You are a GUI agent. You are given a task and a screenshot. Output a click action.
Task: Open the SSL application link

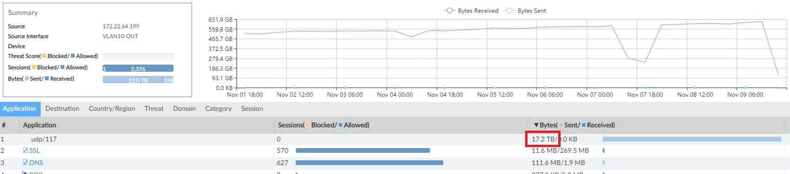35,150
